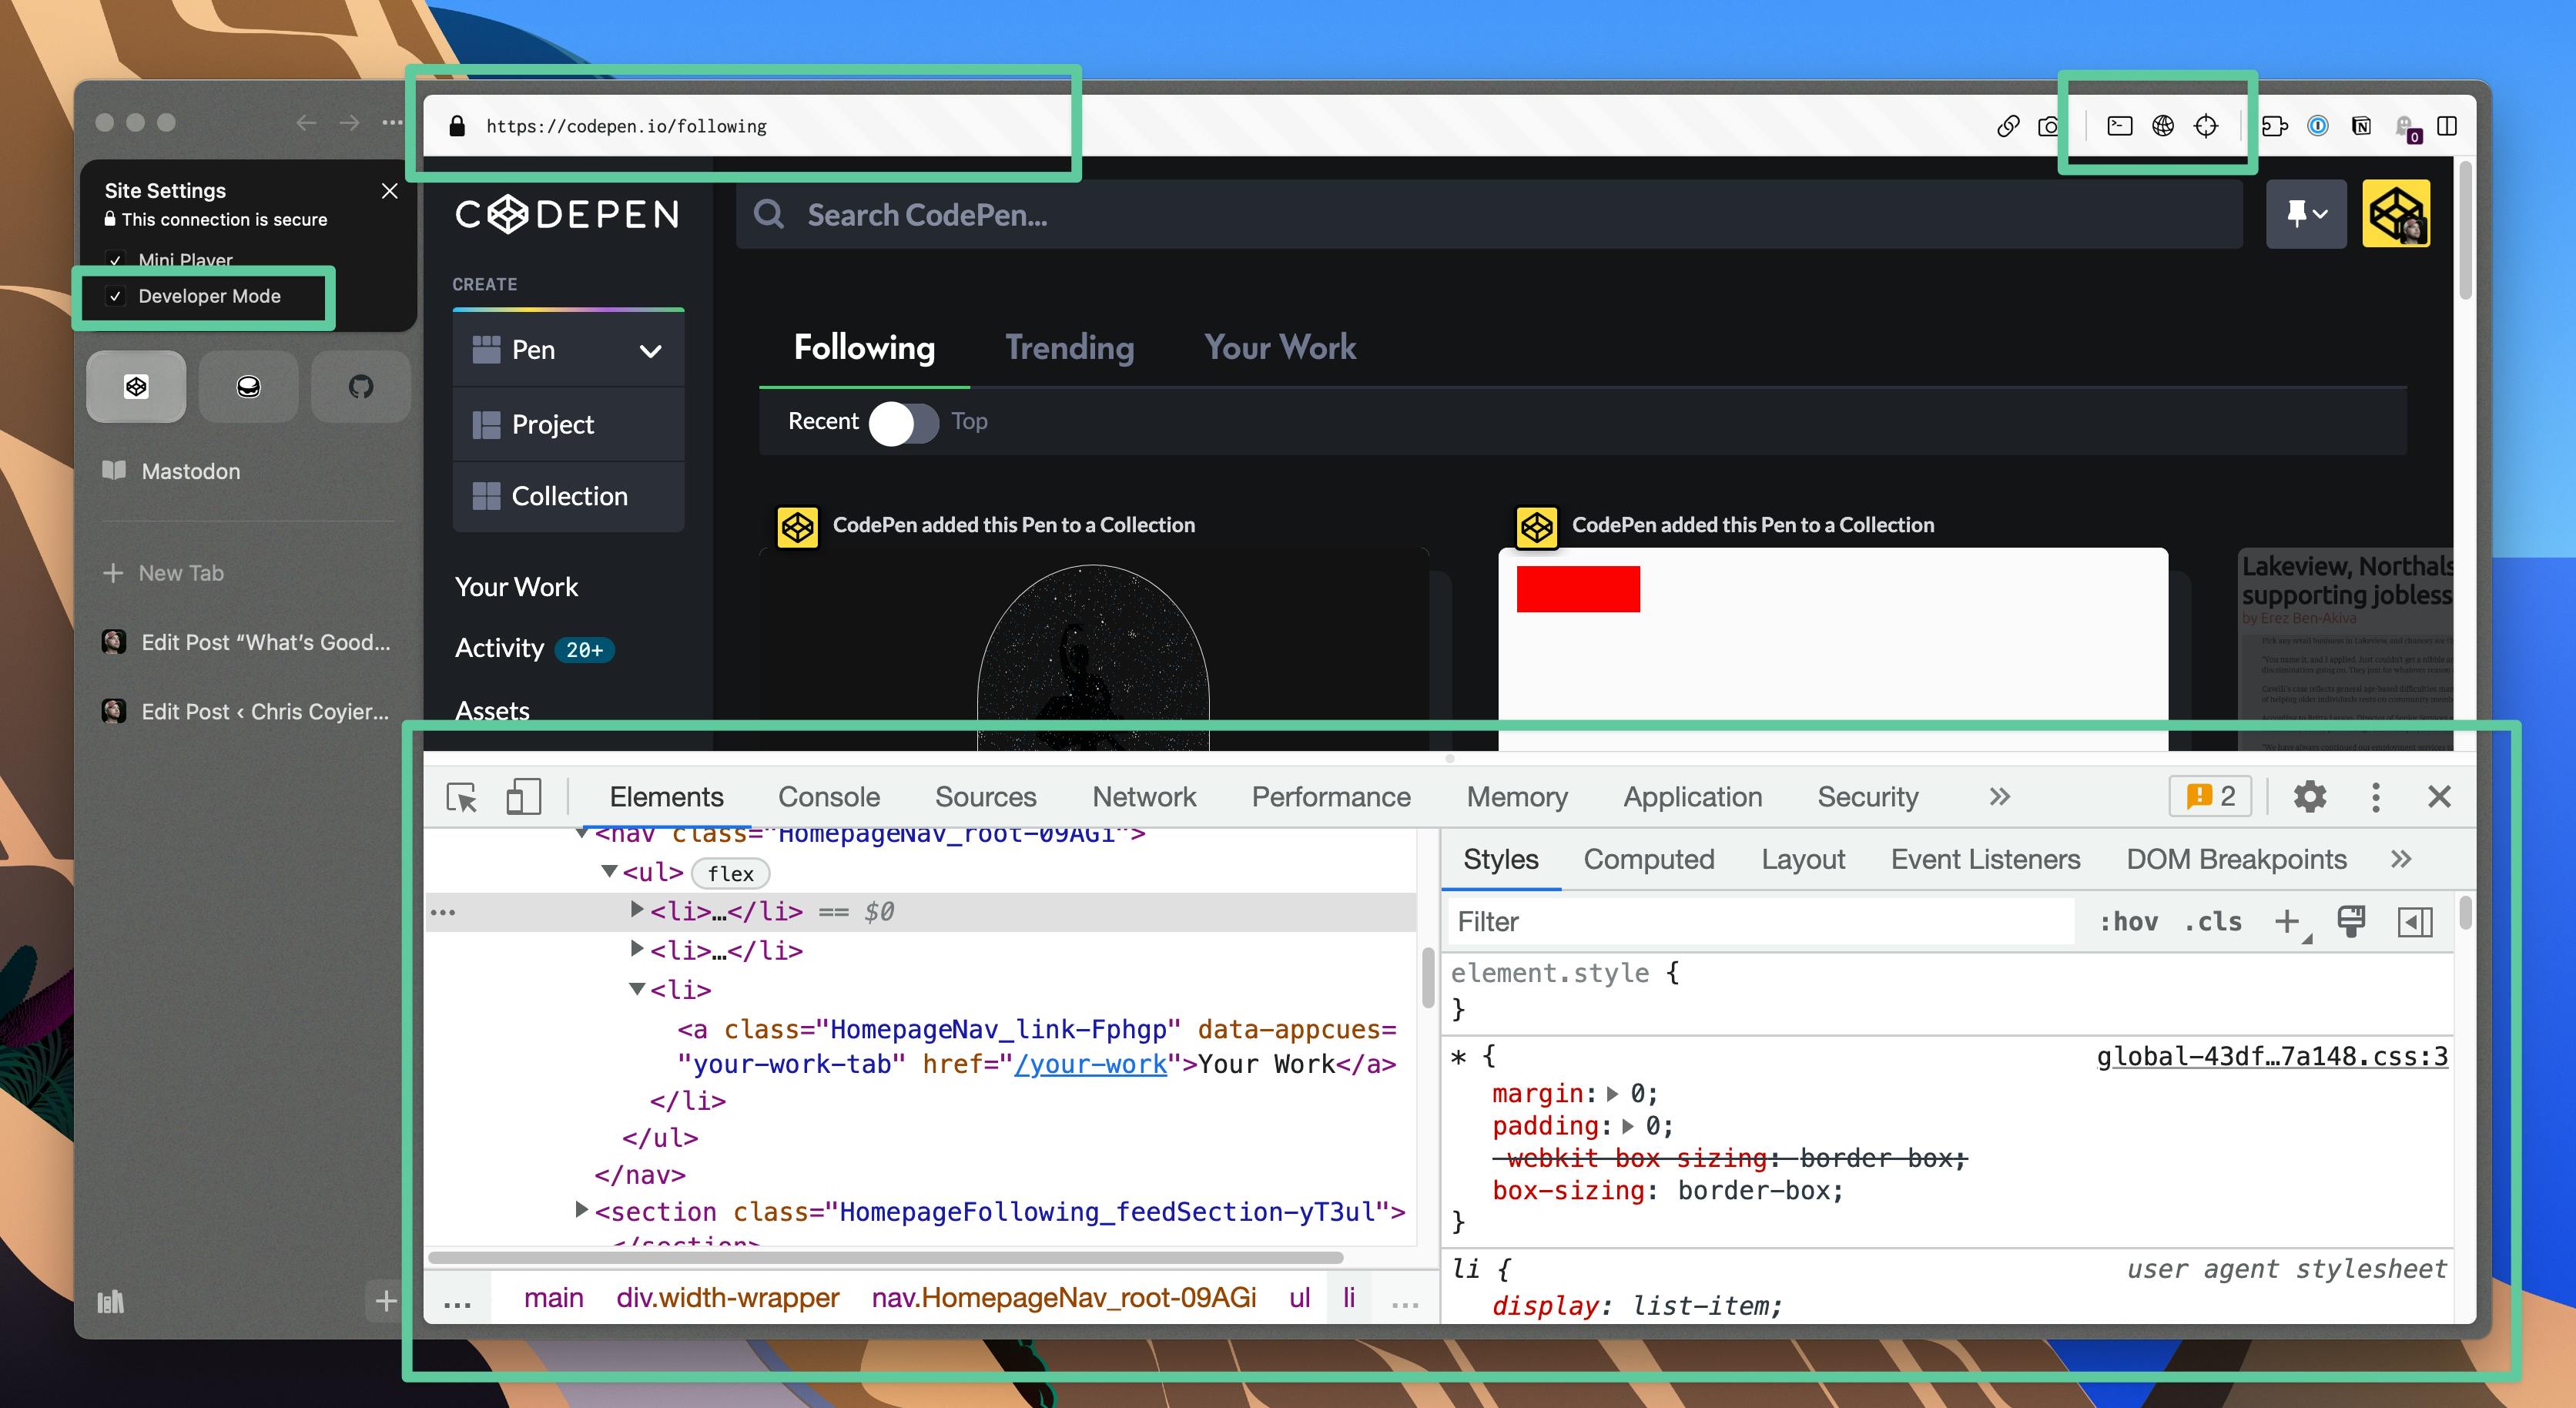
Task: Click the inspect element picker icon
Action: pyautogui.click(x=461, y=797)
